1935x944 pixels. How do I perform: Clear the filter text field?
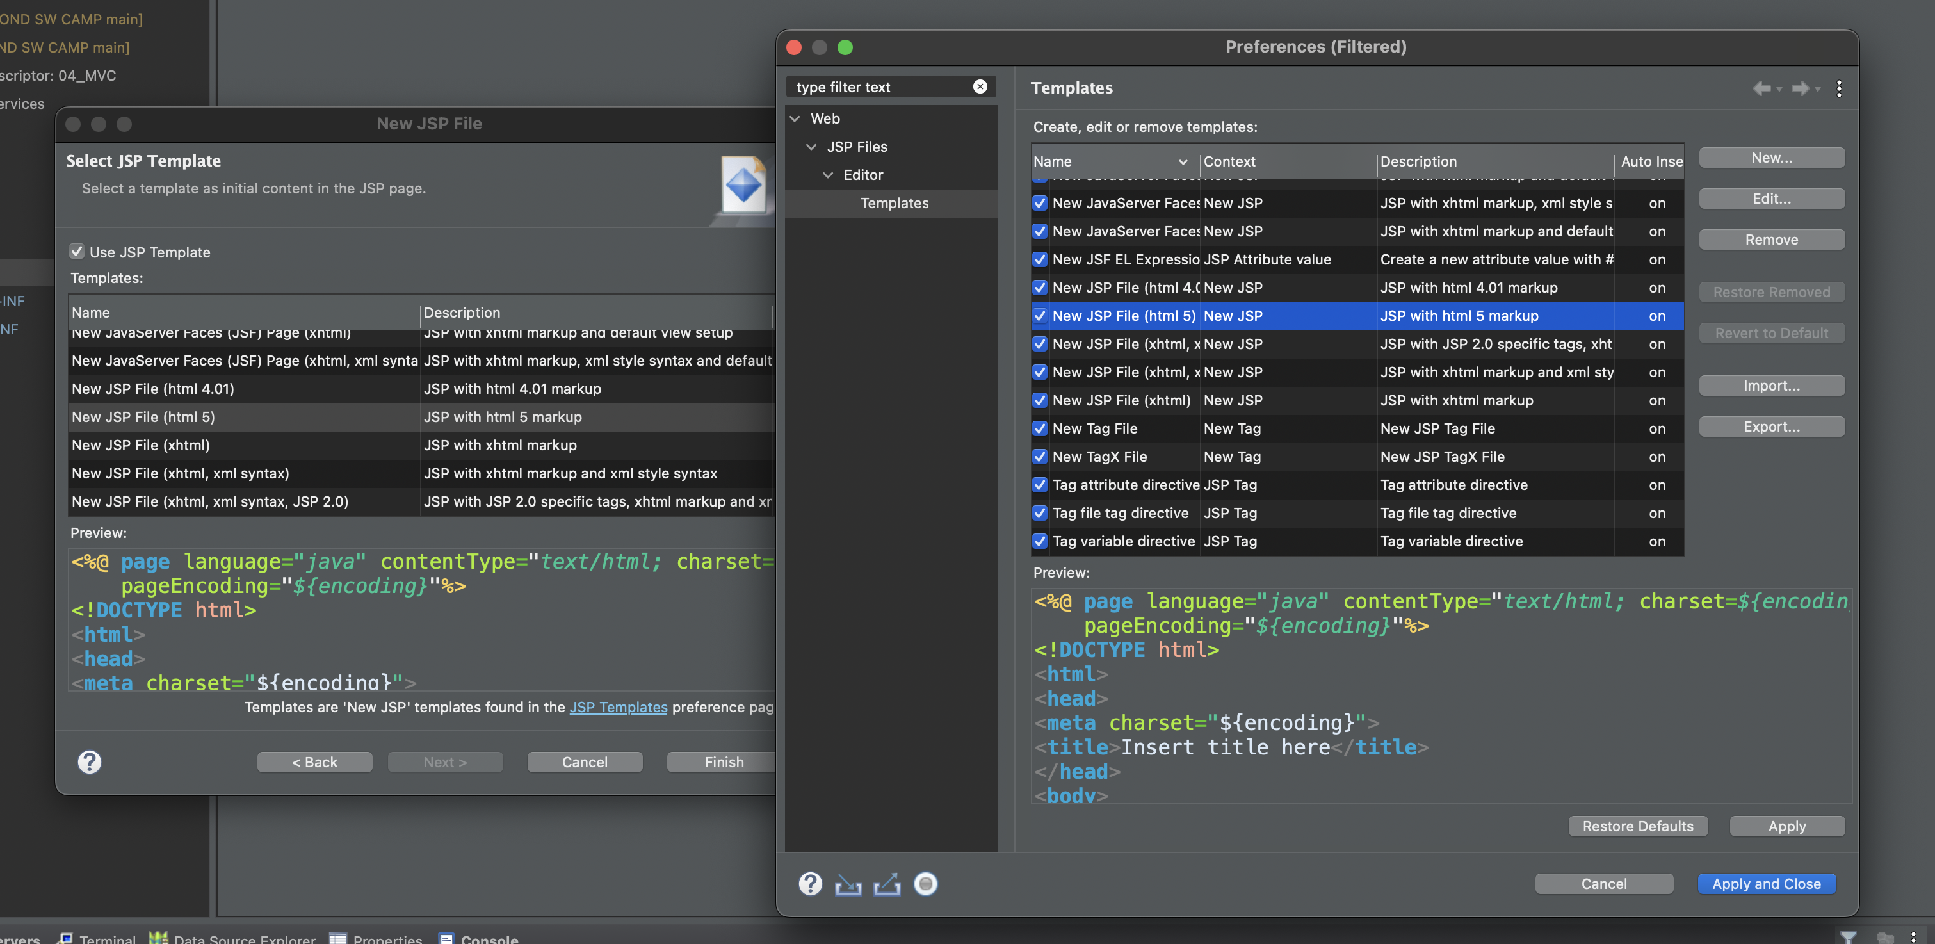point(980,86)
